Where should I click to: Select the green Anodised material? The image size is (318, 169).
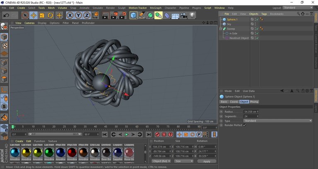tap(49, 153)
